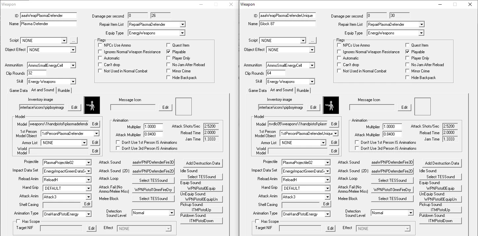This screenshot has height=236, width=478.
Task: Check Hide Backpack in Glock 87 window
Action: pyautogui.click(x=408, y=78)
